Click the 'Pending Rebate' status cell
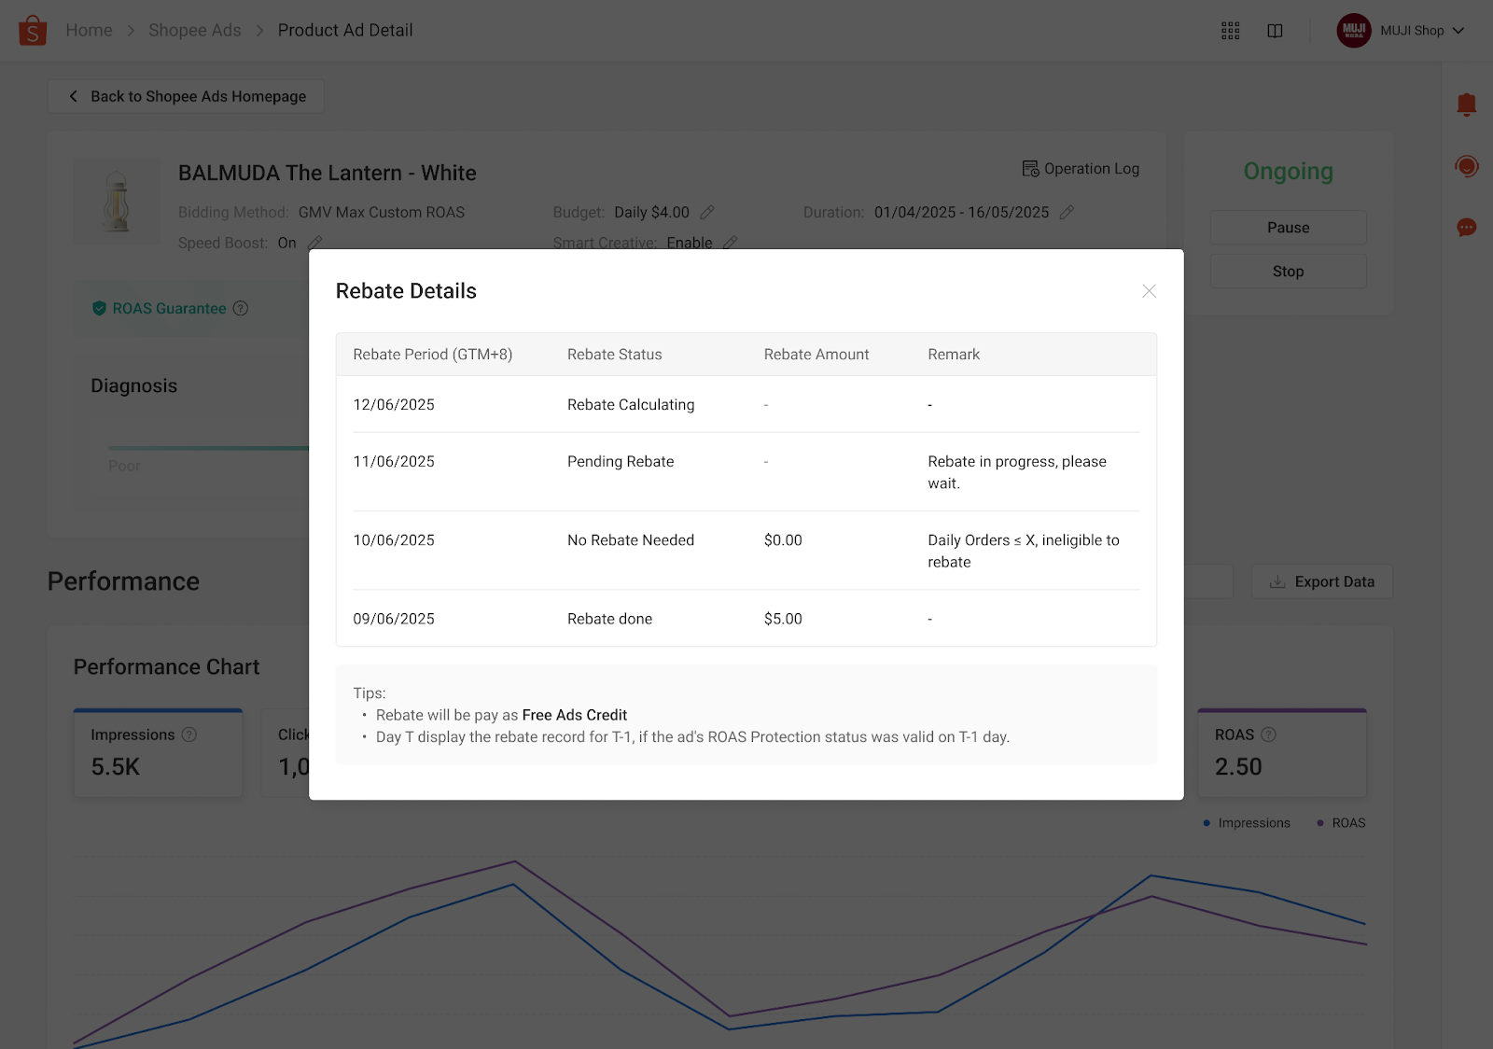The image size is (1493, 1049). 621,462
